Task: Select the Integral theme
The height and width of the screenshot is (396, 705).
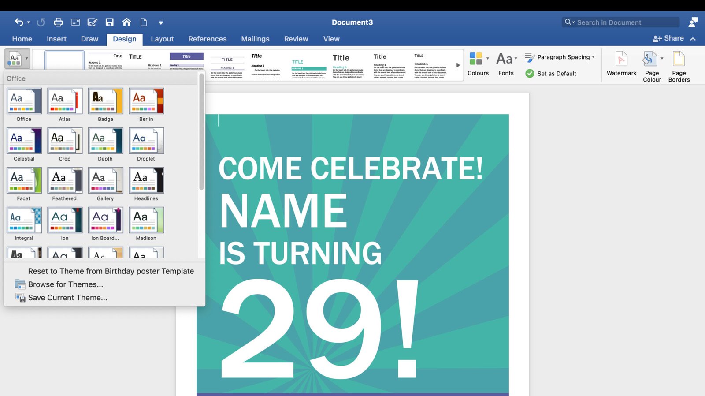Action: 24,220
